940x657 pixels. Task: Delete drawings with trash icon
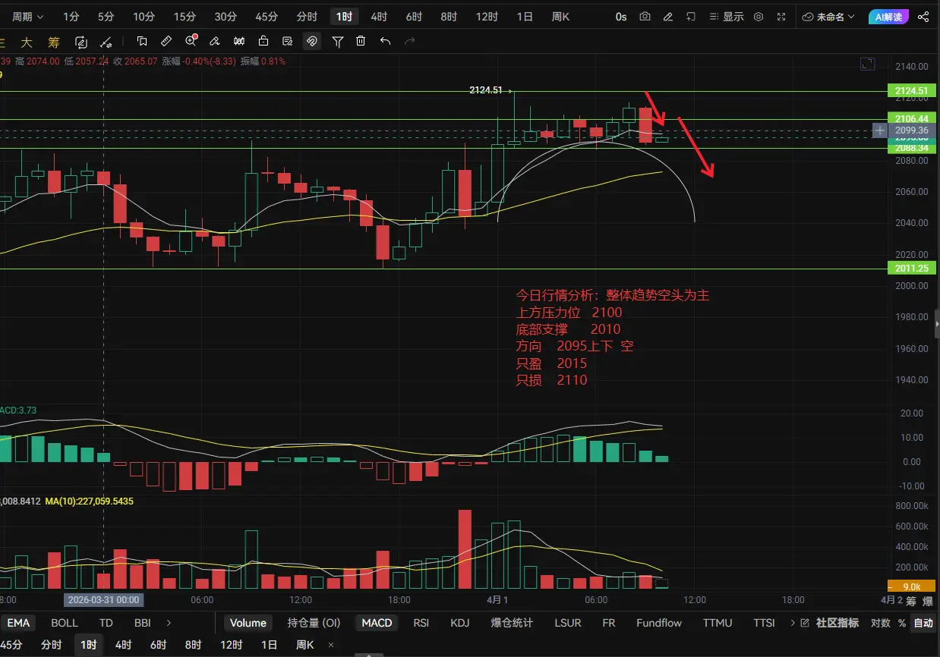point(361,42)
